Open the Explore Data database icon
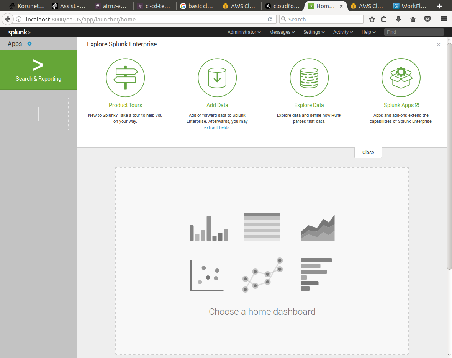 click(309, 78)
